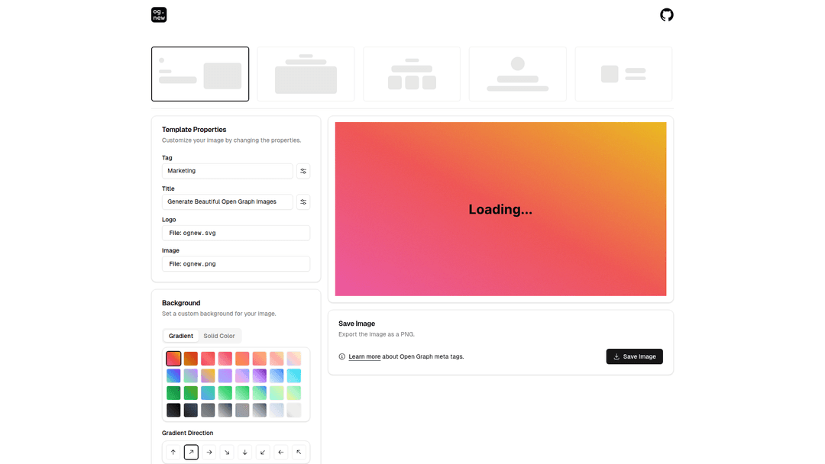Image resolution: width=825 pixels, height=464 pixels.
Task: Switch to the Solid Color tab
Action: 219,336
